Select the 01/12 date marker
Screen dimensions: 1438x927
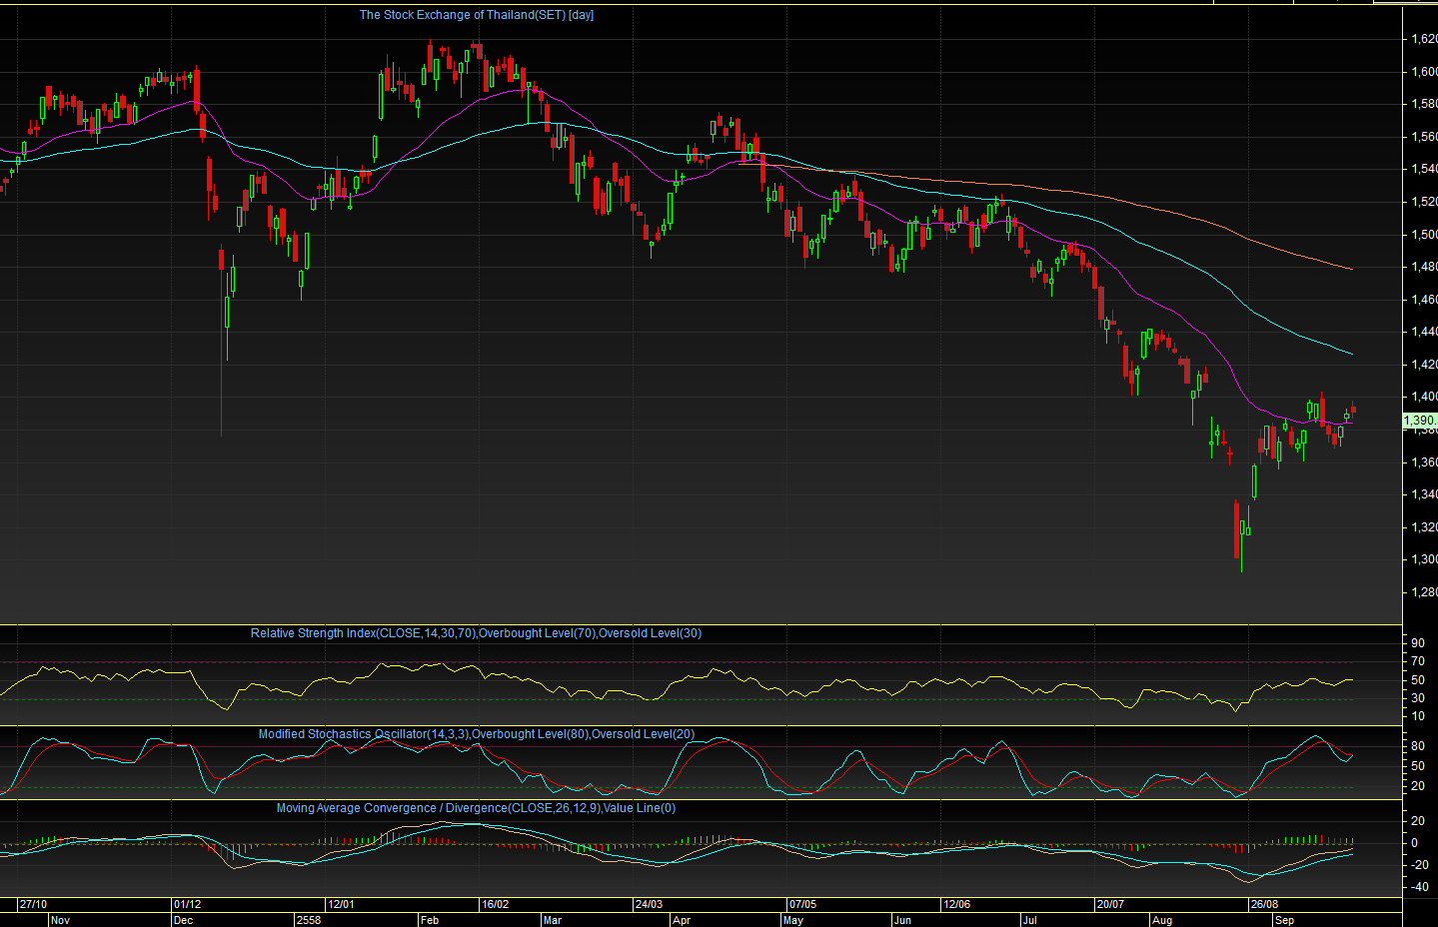188,904
